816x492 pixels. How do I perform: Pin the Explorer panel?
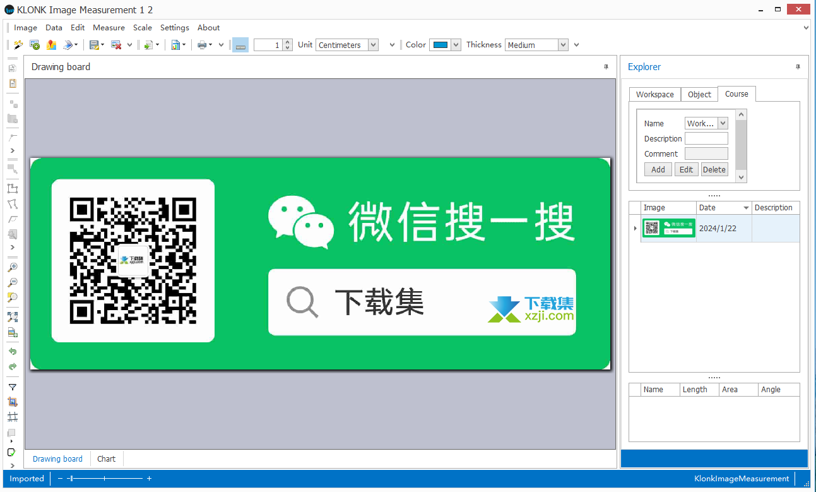pos(798,67)
